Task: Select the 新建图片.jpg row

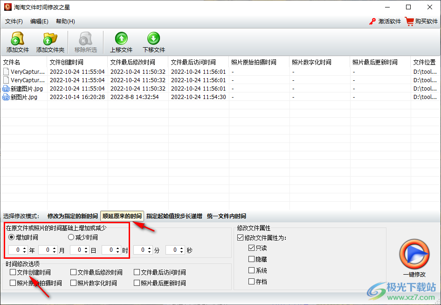Action: (220, 89)
